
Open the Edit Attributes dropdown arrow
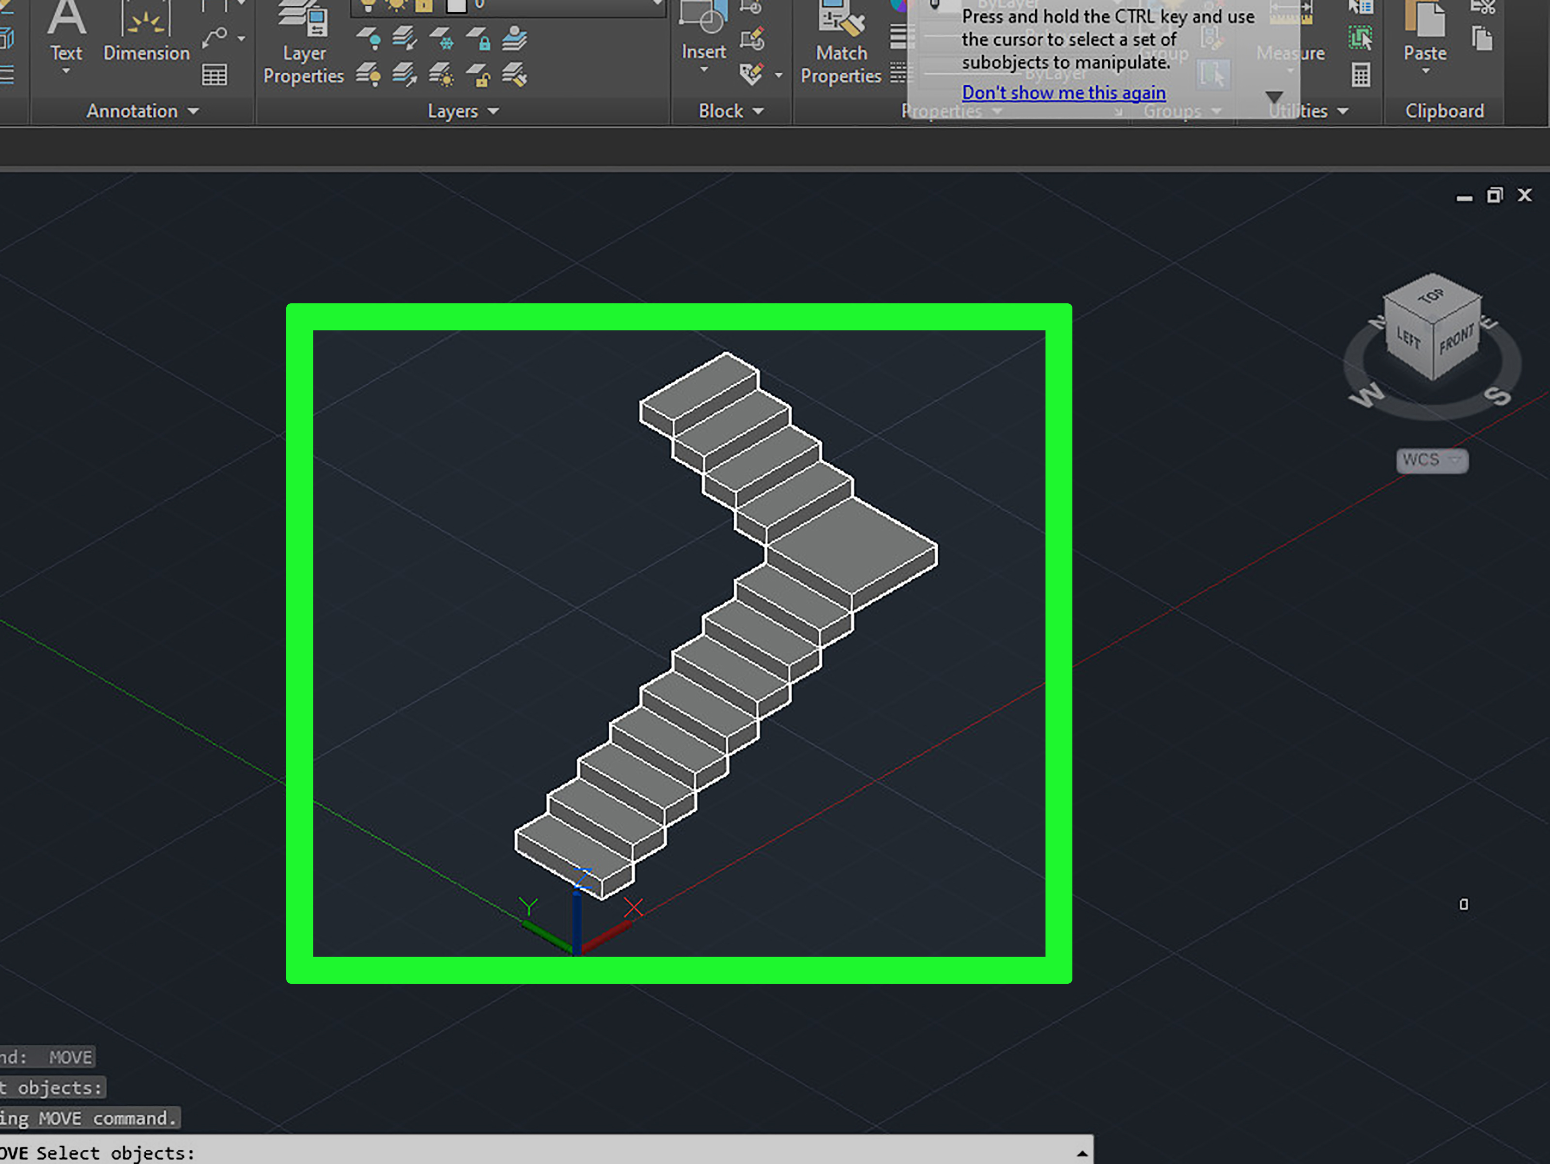point(778,75)
